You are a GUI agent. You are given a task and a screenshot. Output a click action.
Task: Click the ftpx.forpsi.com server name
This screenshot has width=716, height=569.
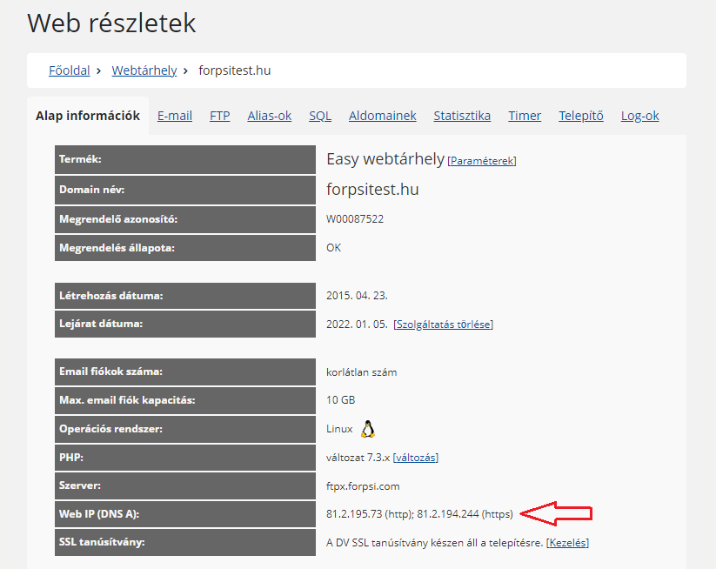[363, 485]
